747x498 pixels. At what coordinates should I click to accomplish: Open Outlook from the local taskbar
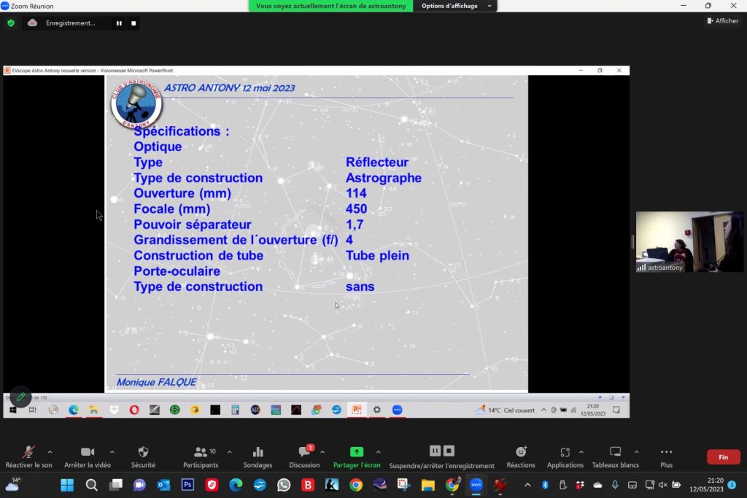163,485
